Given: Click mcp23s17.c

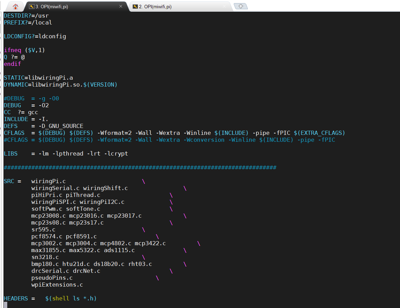Looking at the screenshot, I should 87,222.
